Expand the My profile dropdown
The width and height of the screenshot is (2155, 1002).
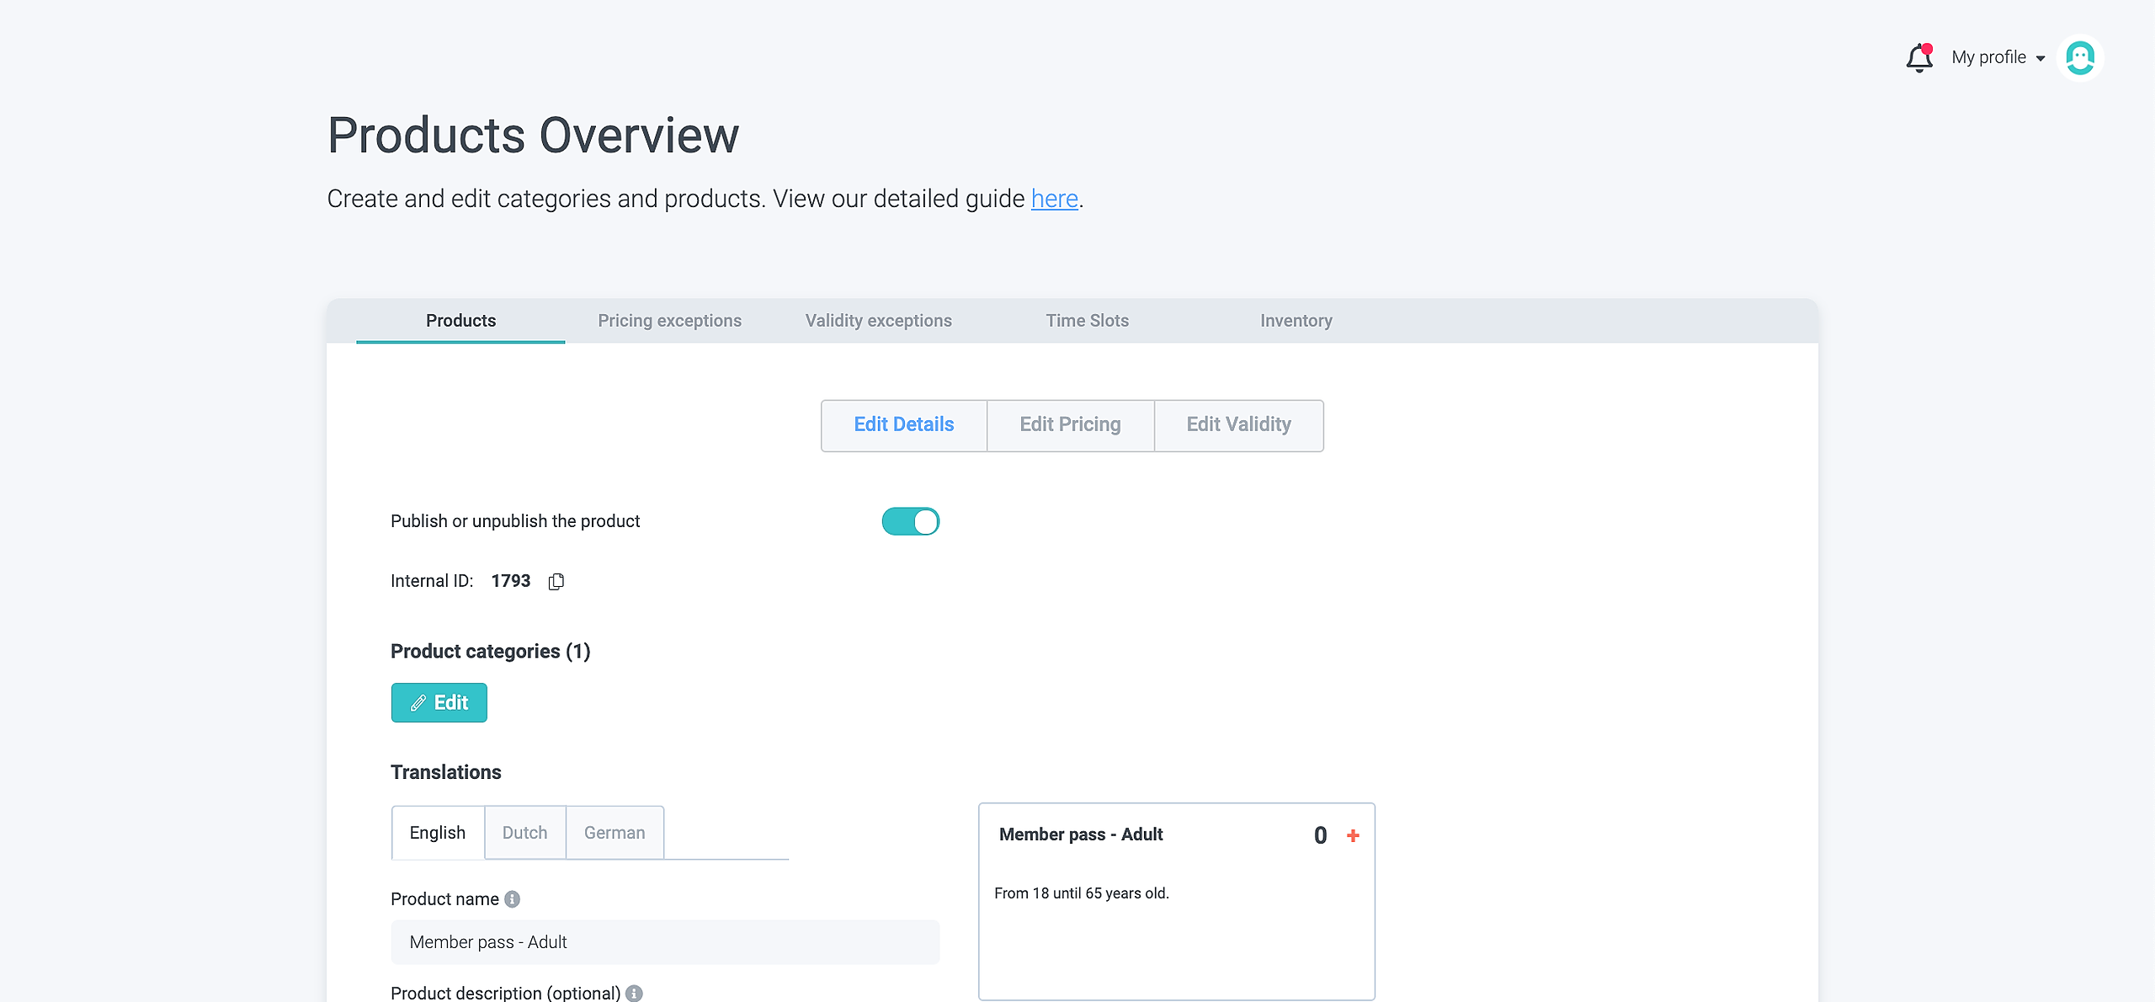tap(1998, 57)
